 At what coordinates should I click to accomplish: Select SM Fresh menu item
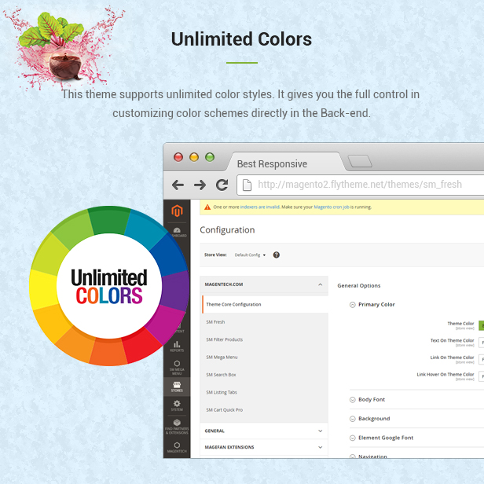point(215,322)
